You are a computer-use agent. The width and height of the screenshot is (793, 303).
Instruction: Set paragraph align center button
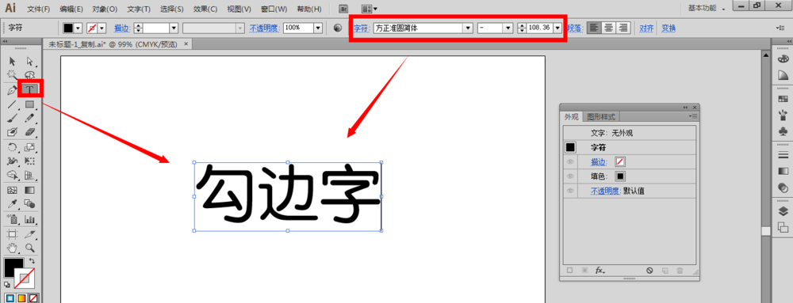coord(609,28)
